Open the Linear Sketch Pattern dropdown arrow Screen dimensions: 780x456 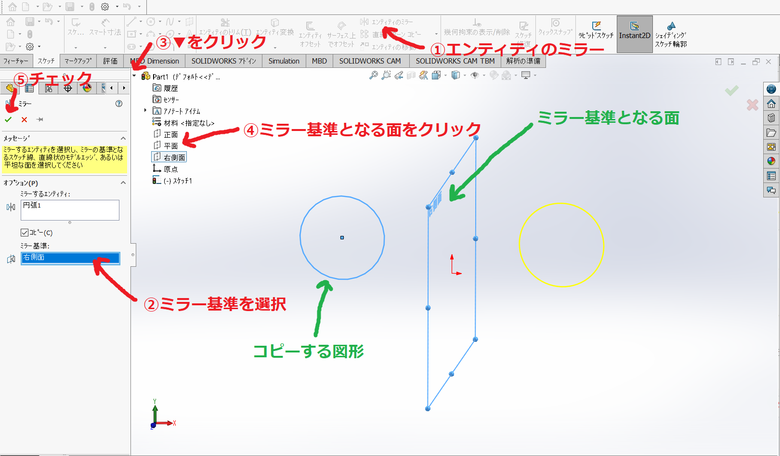[x=437, y=34]
